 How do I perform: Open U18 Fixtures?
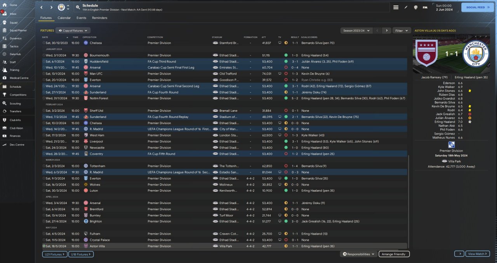81,254
